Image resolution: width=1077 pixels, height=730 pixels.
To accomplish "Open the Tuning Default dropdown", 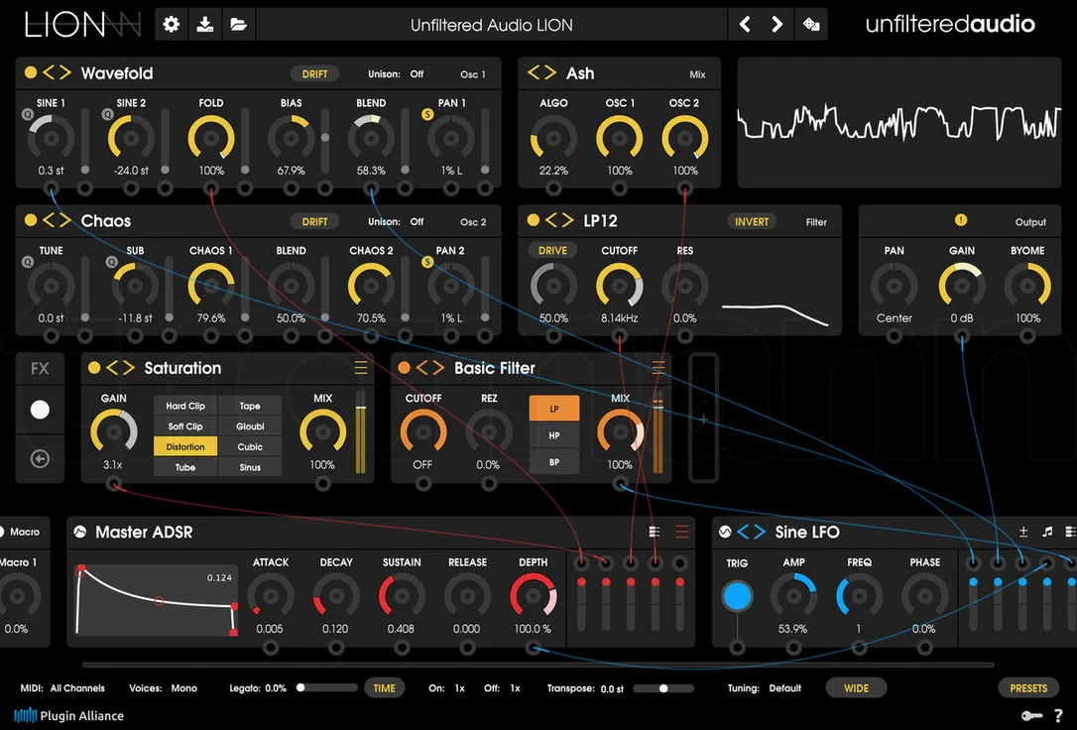I will click(785, 688).
